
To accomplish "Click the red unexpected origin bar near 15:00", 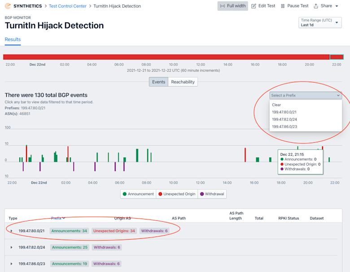I will point(245,155).
